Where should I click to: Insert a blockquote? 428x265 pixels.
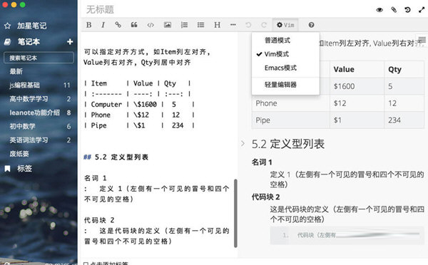(x=134, y=25)
